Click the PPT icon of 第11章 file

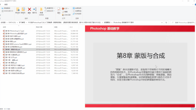[4, 57]
